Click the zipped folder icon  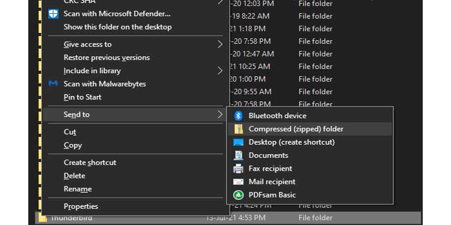pos(238,129)
